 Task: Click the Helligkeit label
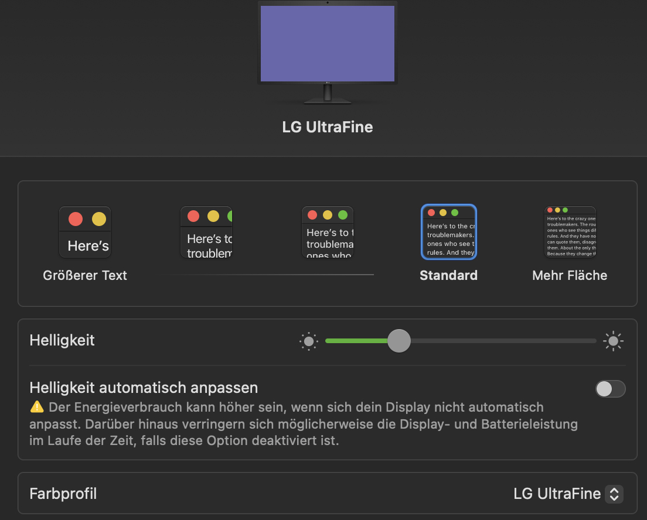coord(62,340)
